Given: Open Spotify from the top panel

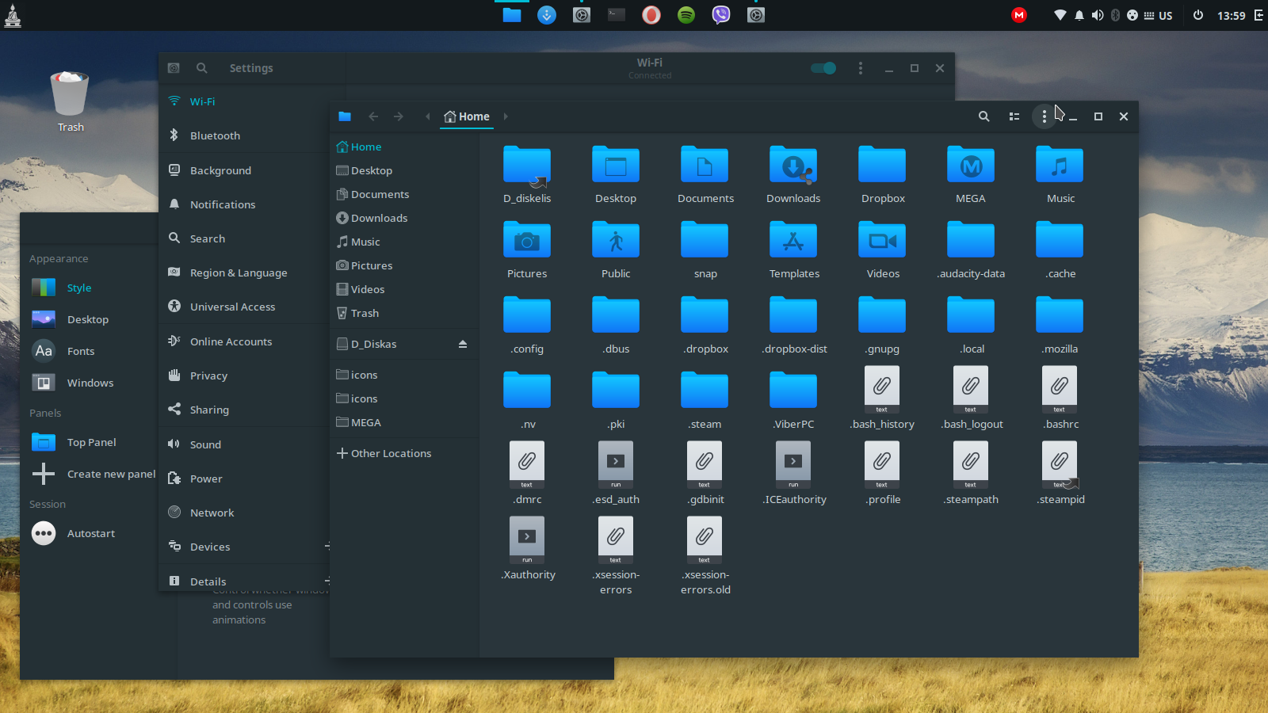Looking at the screenshot, I should (686, 15).
